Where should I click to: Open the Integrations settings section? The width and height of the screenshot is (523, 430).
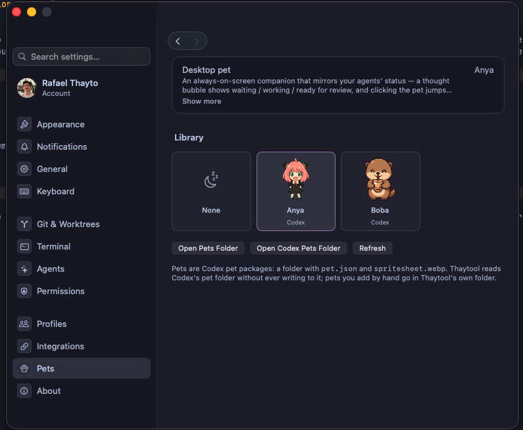coord(82,346)
